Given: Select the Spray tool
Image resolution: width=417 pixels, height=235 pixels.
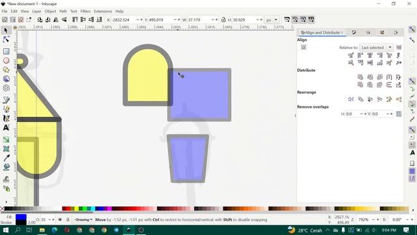Looking at the screenshot, I should [6, 189].
